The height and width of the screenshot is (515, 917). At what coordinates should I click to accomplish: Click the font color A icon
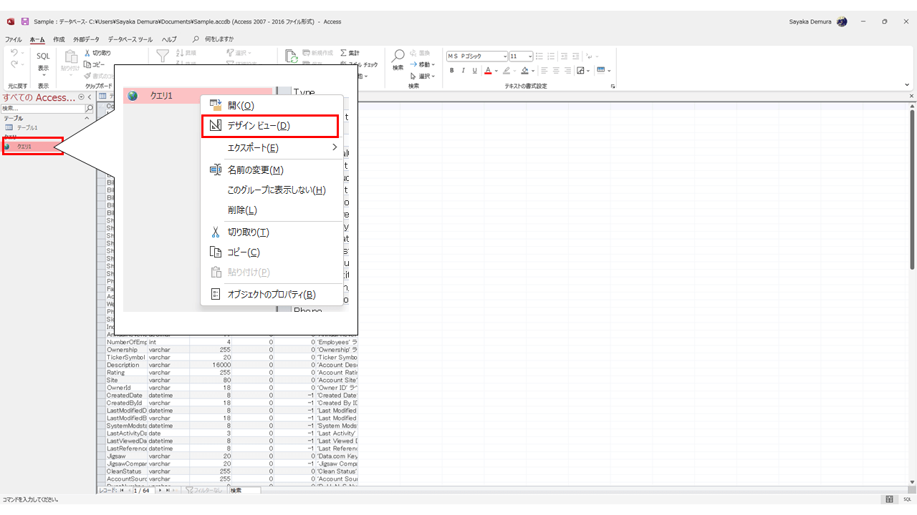click(487, 70)
